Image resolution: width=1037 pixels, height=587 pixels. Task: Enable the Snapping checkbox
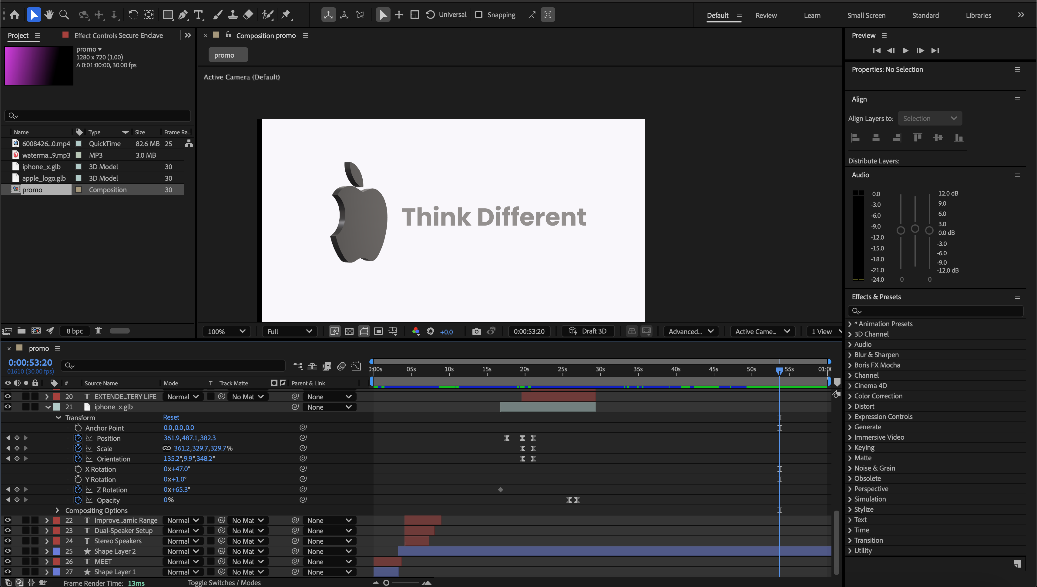tap(478, 15)
